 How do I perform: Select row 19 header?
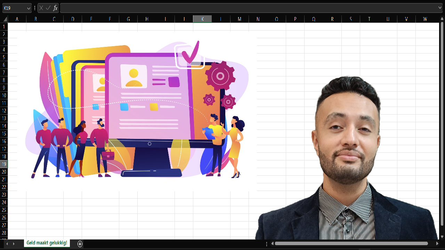[4, 164]
